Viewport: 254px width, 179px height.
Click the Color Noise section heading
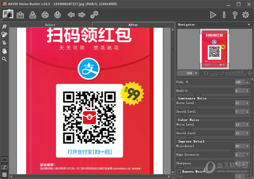click(x=188, y=120)
